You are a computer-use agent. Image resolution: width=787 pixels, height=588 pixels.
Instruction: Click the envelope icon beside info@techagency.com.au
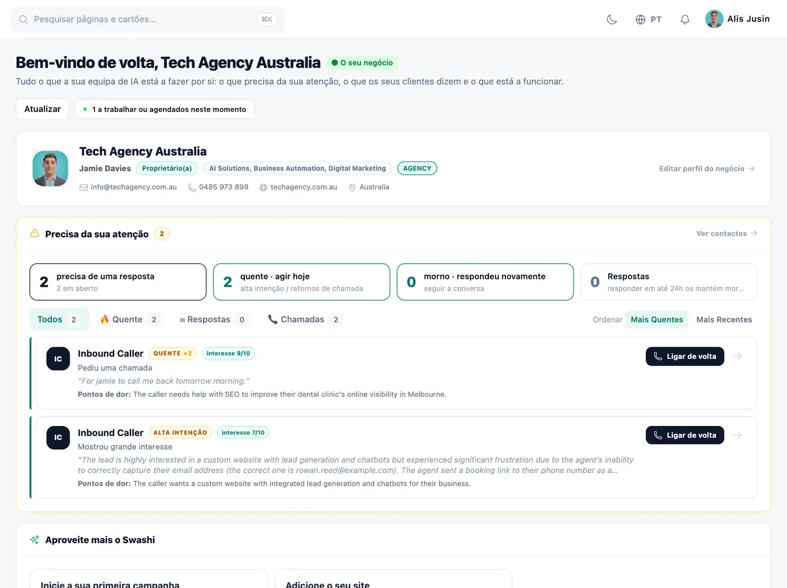tap(83, 187)
